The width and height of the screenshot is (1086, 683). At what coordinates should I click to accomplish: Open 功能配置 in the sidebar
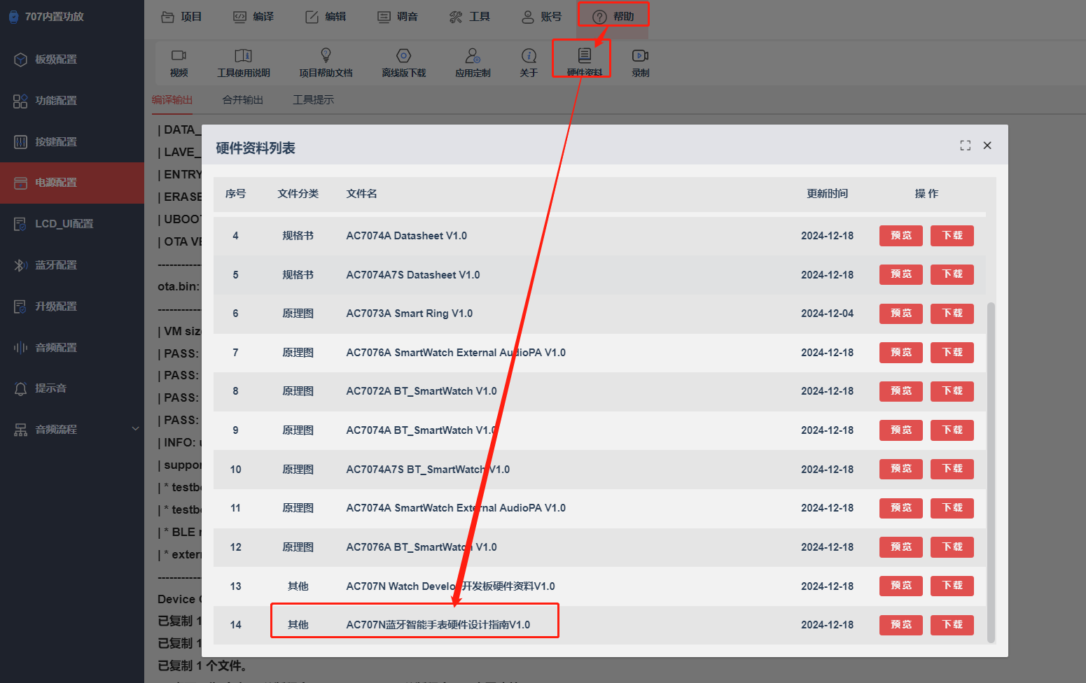click(72, 101)
